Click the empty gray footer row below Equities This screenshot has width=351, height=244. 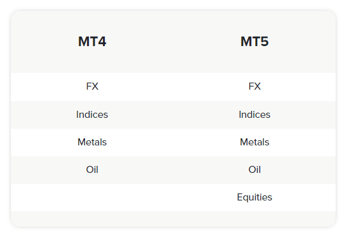pyautogui.click(x=173, y=219)
